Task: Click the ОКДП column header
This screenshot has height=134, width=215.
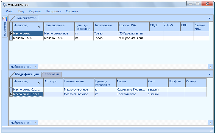Action: click(x=156, y=27)
